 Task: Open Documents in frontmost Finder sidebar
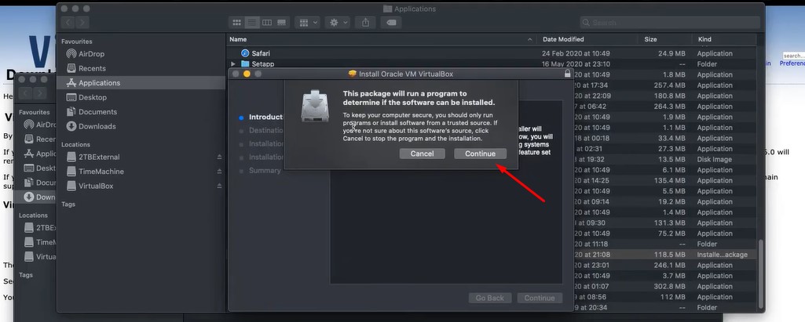tap(97, 112)
